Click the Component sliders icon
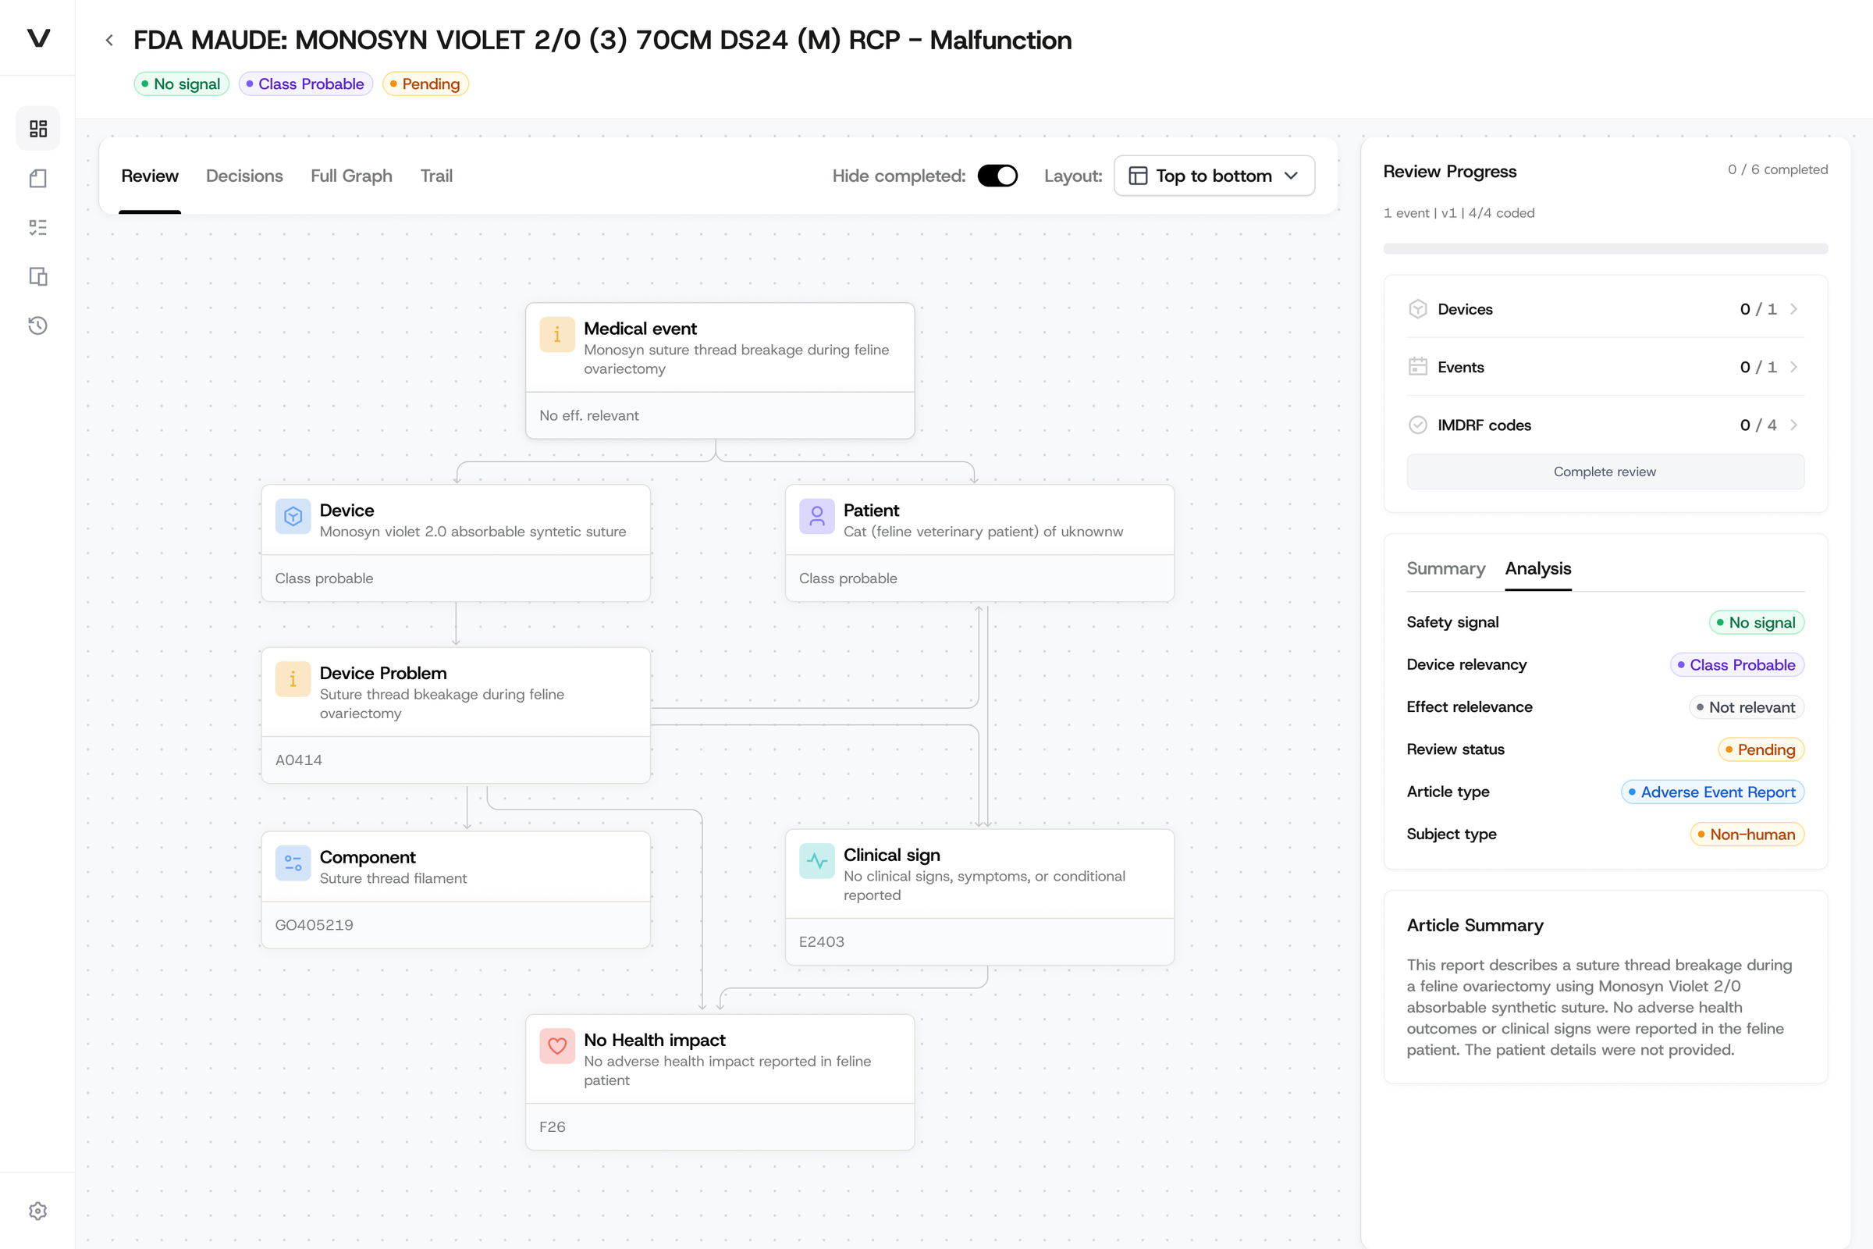The height and width of the screenshot is (1249, 1873). click(293, 863)
